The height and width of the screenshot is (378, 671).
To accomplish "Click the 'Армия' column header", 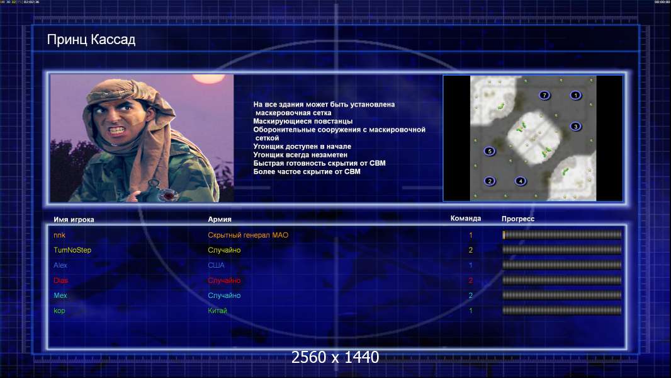I will tap(220, 219).
